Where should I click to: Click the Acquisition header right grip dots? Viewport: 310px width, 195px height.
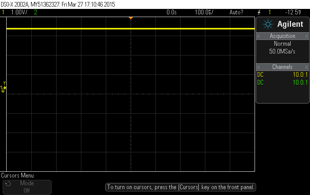(307, 36)
